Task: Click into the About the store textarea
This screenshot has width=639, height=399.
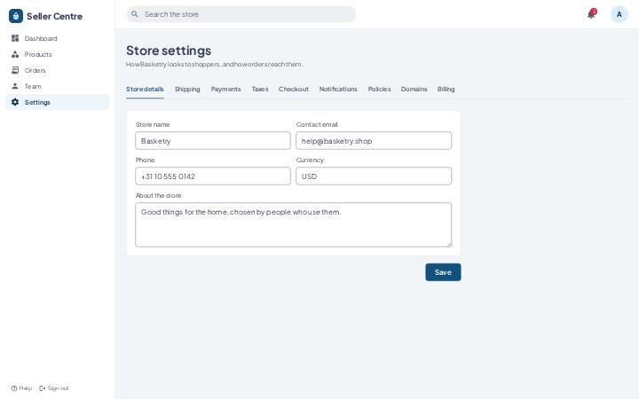Action: click(x=294, y=224)
